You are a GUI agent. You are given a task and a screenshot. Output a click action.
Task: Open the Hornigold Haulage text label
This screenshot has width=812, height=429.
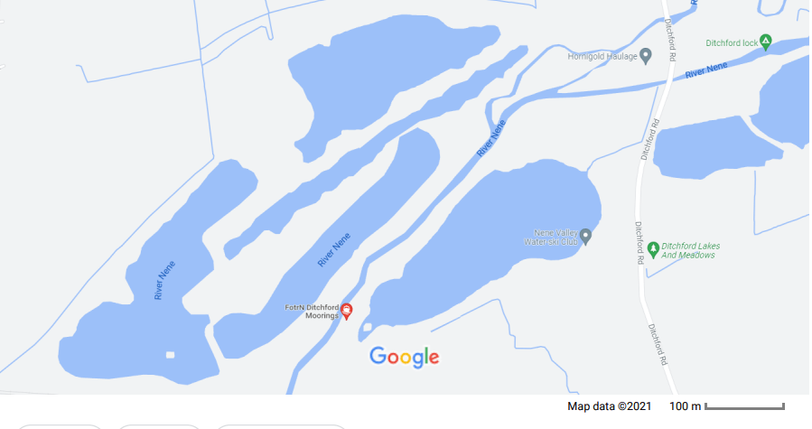click(x=602, y=57)
